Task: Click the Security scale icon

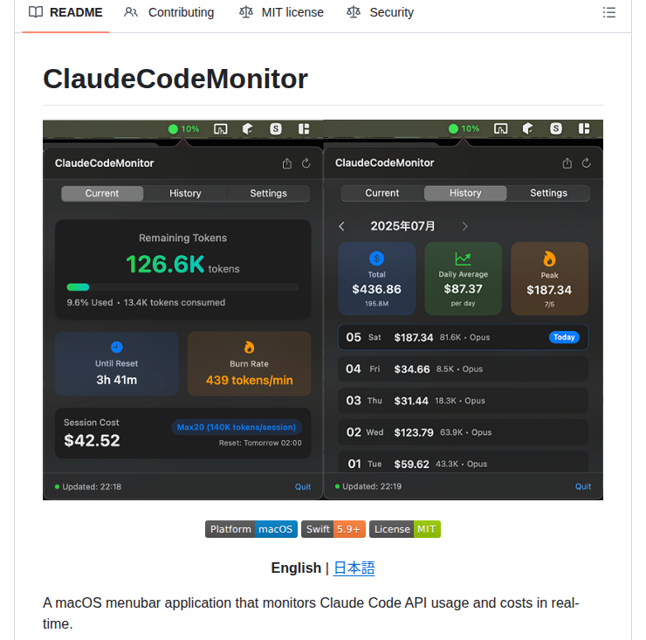Action: click(x=354, y=12)
